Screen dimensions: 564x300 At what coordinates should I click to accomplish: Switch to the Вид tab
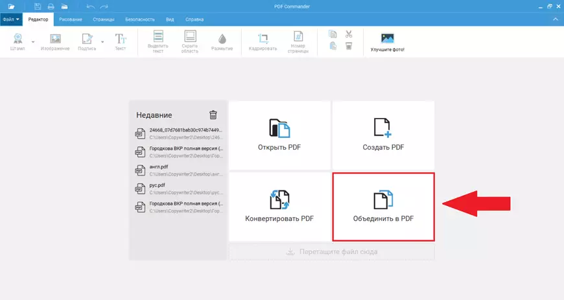(170, 19)
